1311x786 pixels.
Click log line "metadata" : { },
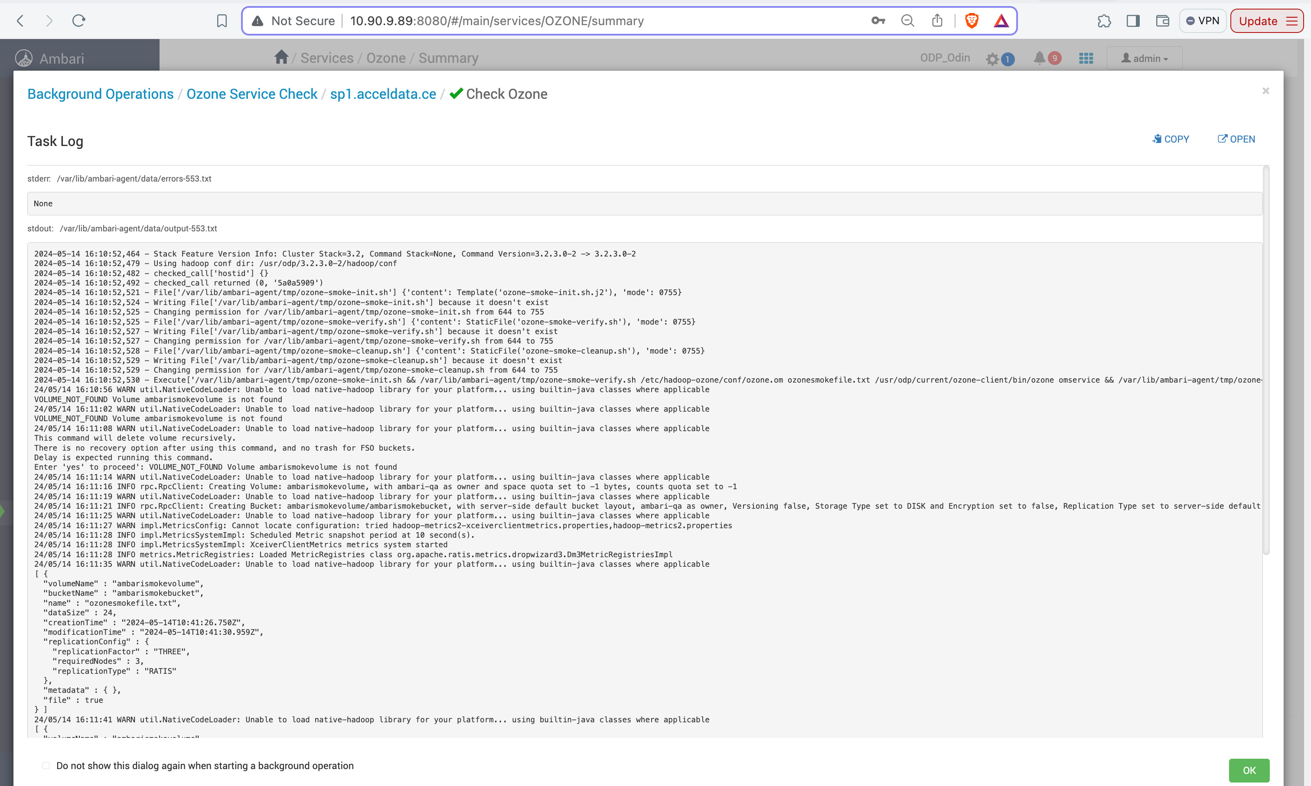tap(82, 690)
